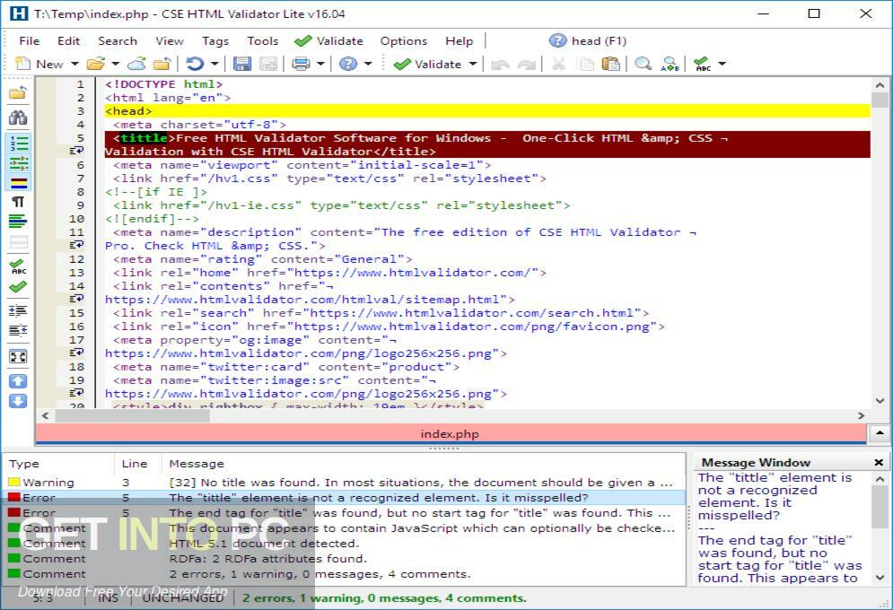Image resolution: width=893 pixels, height=610 pixels.
Task: Open the Help dropdown arrow on toolbar
Action: (x=366, y=64)
